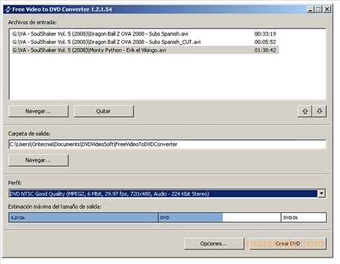Click the 6,21 Gb size estimate bar

(x=83, y=218)
